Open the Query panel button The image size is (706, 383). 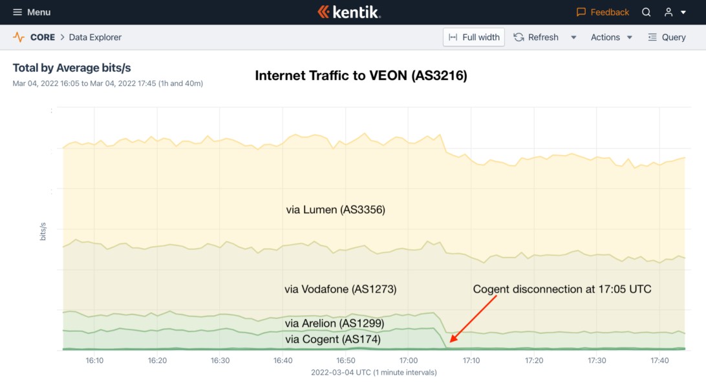[x=667, y=37]
